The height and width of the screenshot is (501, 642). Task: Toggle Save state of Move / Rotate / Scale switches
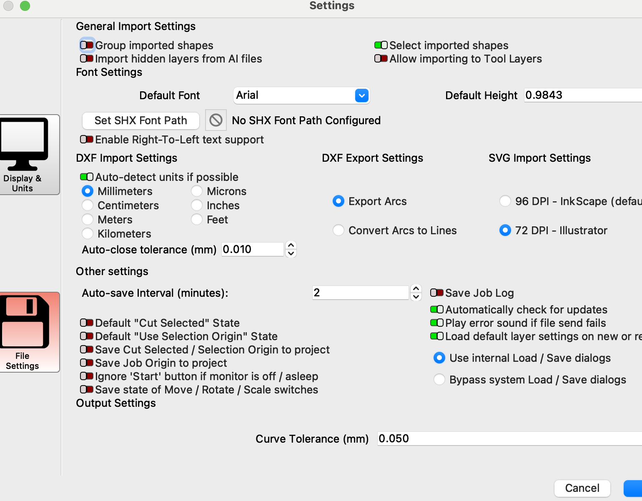pyautogui.click(x=87, y=389)
